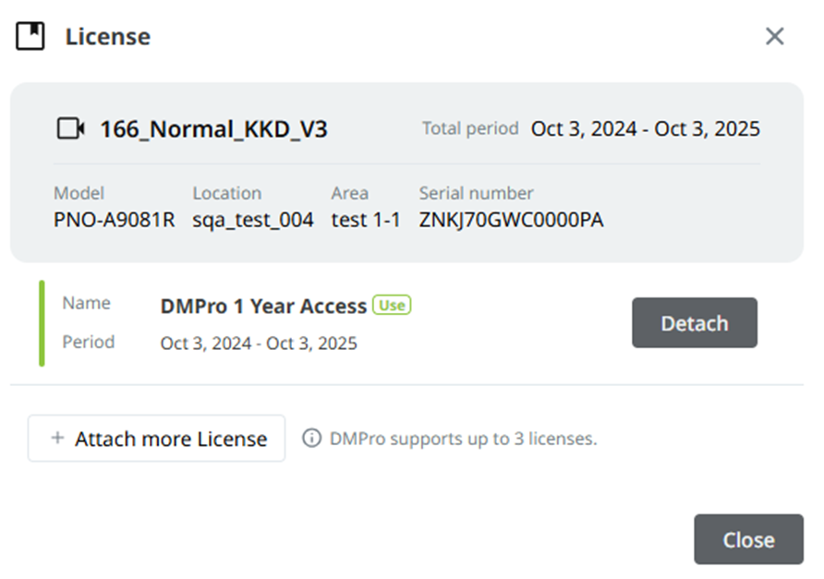Click the info icon near DMPro supports text
824x579 pixels.
pos(311,438)
